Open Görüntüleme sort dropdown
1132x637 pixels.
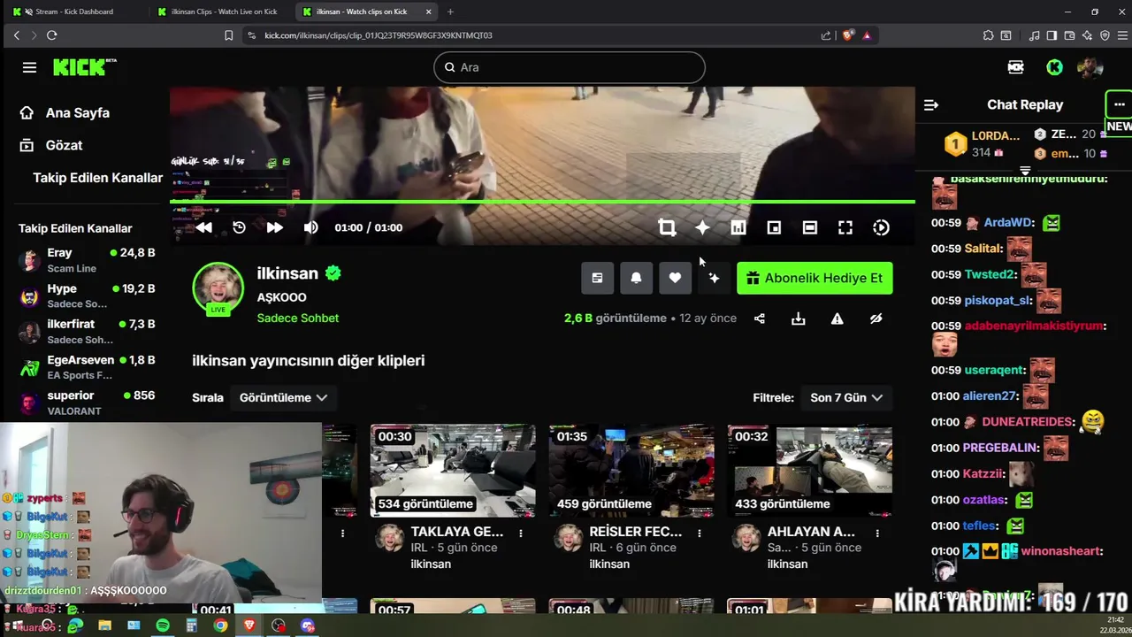coord(283,397)
